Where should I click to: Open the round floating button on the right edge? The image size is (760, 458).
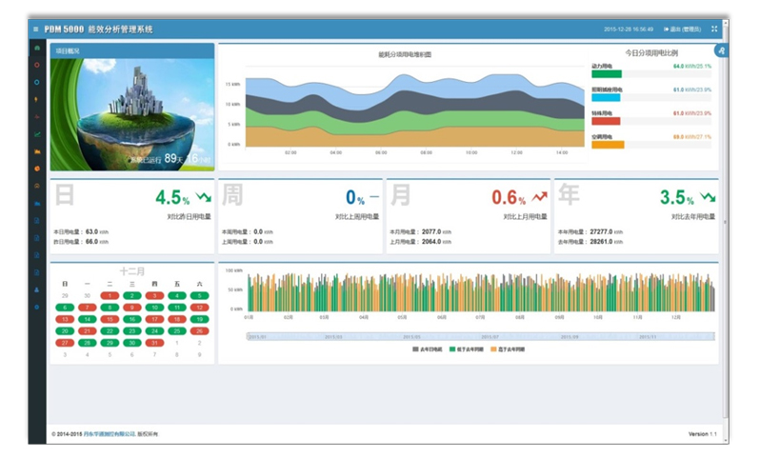(x=722, y=50)
